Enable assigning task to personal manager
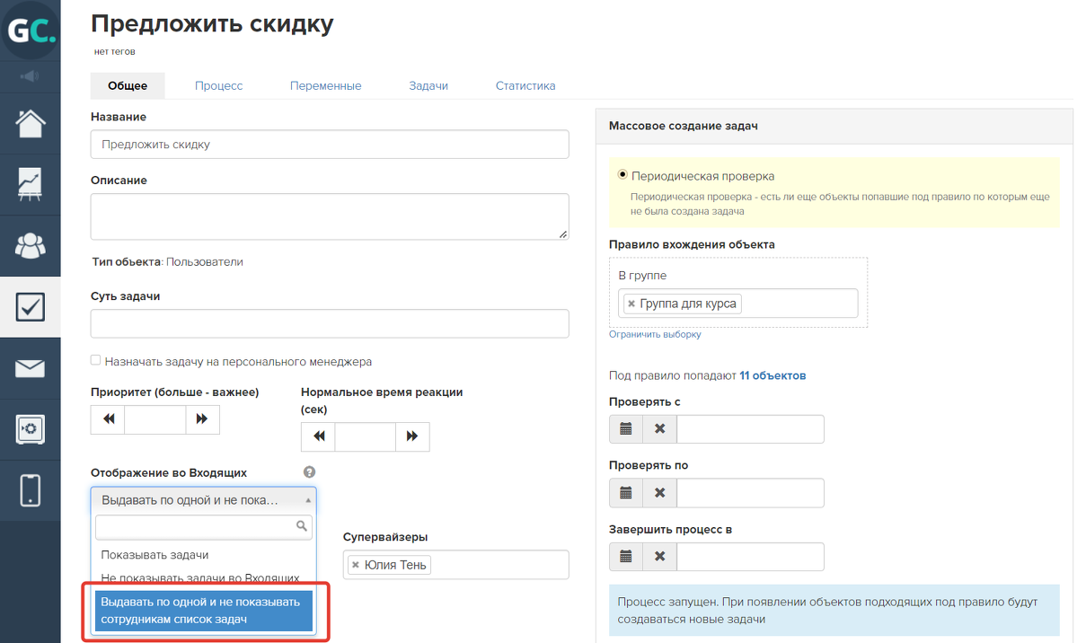This screenshot has width=1077, height=643. tap(96, 361)
